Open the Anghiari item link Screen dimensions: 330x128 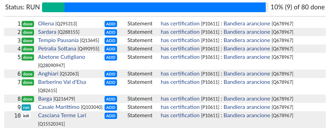[48, 74]
